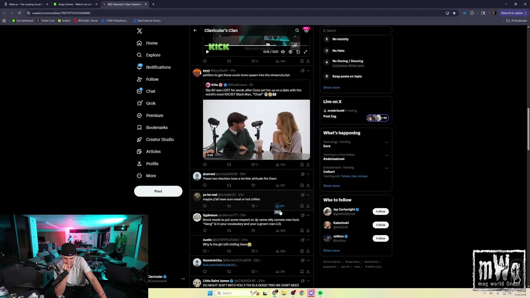
Task: Open Creator Studio in sidebar
Action: point(155,139)
